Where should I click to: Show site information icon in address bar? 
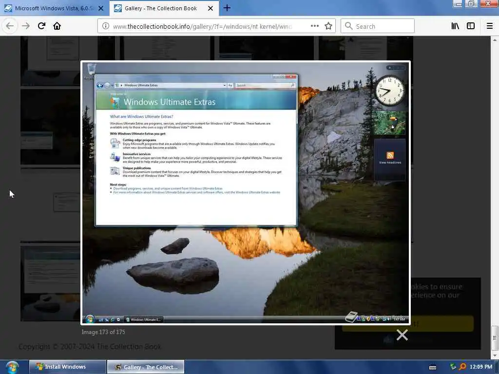tap(106, 26)
